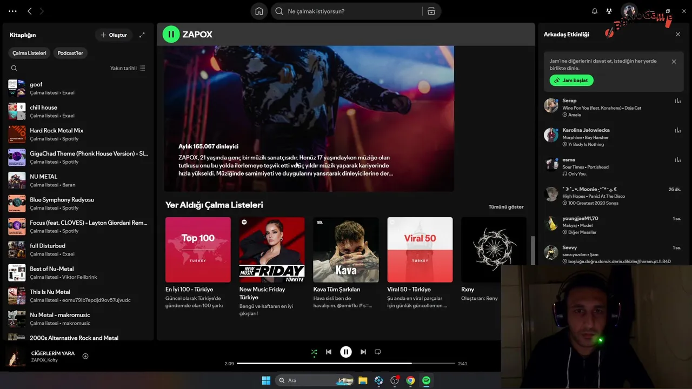This screenshot has height=389, width=692.
Task: Skip to the next track
Action: [x=363, y=352]
